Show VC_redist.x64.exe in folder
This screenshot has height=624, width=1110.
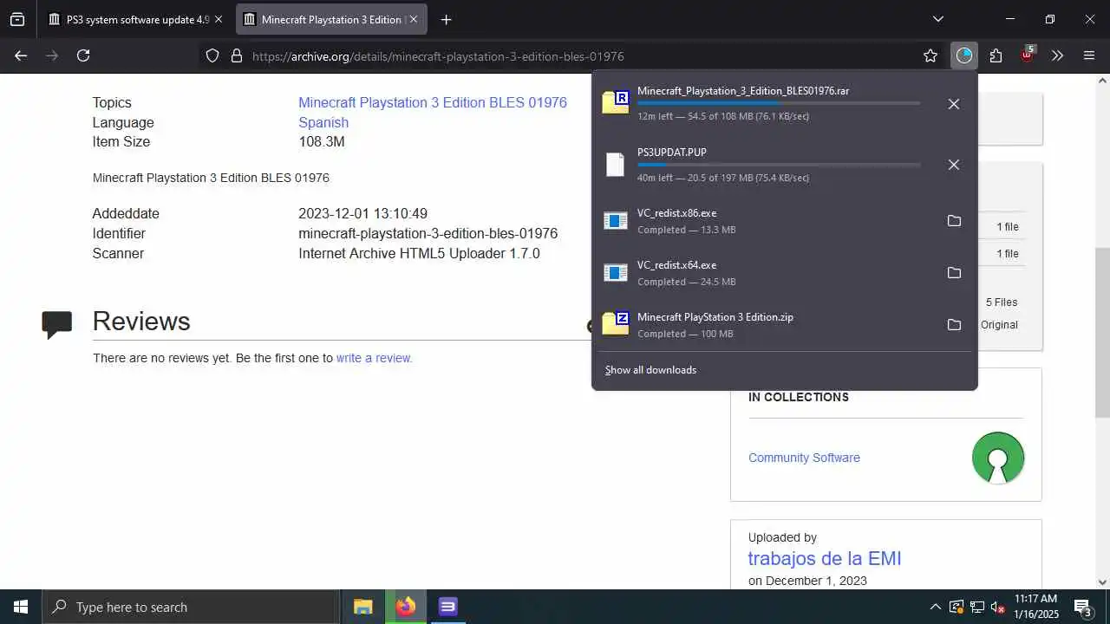coord(954,273)
